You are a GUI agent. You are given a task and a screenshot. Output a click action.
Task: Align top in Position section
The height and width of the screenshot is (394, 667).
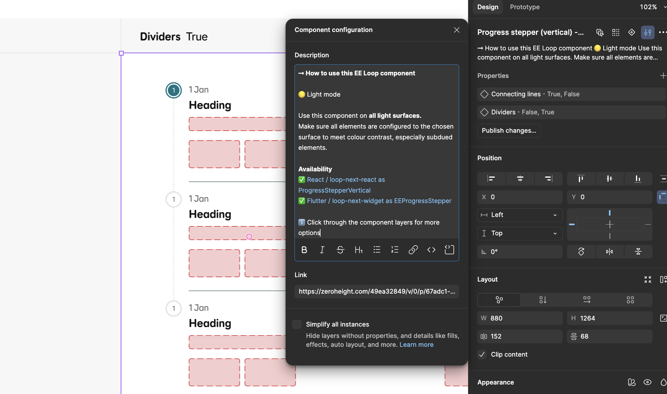[x=581, y=179]
